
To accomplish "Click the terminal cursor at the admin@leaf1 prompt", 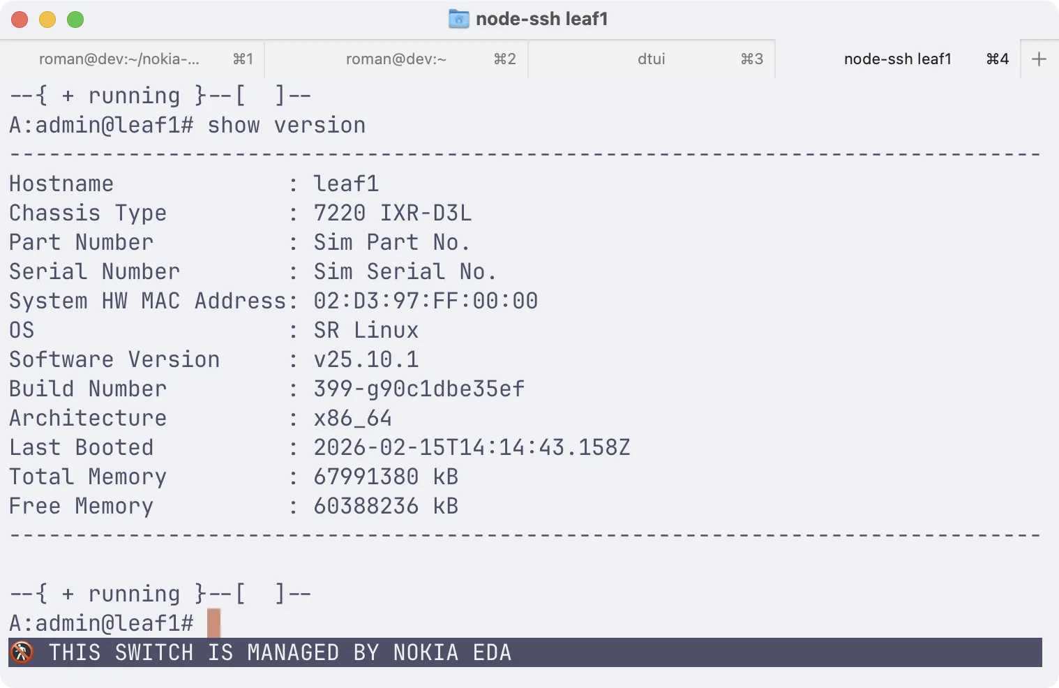I will [213, 622].
